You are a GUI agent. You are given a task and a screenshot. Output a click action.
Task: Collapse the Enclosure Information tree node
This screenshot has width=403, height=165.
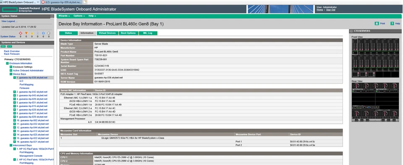8,63
